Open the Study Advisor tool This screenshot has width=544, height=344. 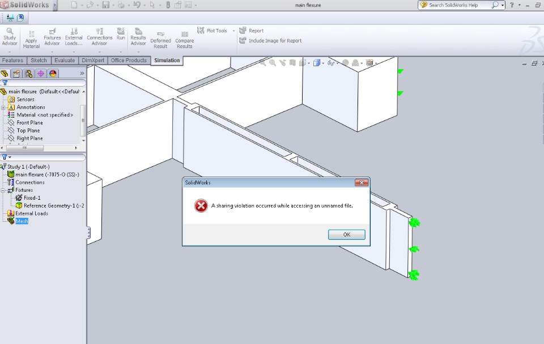click(x=10, y=37)
